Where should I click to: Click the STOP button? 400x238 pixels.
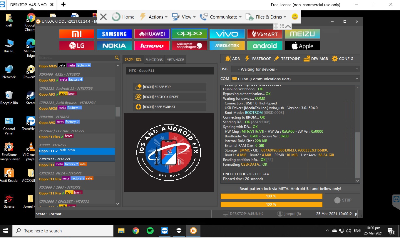343,200
